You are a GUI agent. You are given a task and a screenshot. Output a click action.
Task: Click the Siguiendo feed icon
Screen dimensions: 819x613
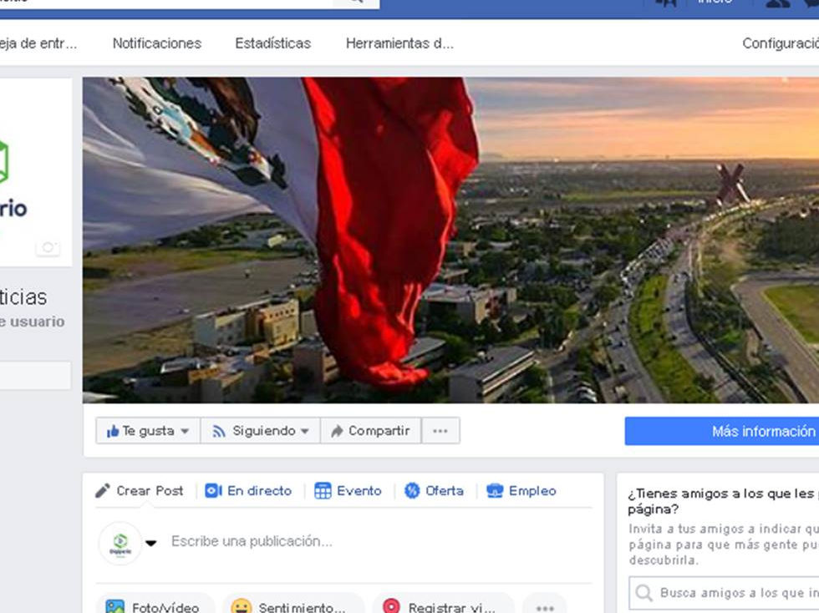(219, 431)
